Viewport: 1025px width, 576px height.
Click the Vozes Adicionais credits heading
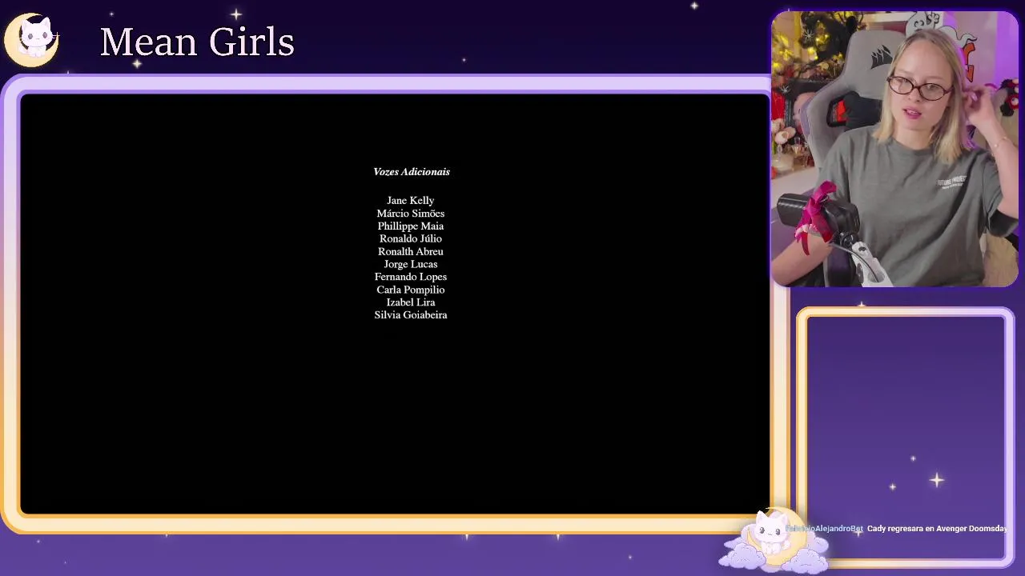[x=412, y=171]
